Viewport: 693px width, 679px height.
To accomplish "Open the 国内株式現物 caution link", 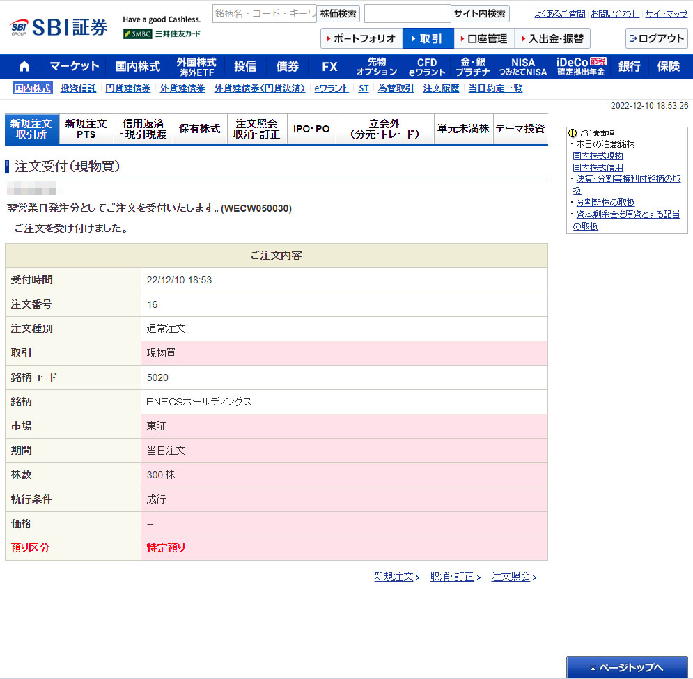I will click(598, 156).
